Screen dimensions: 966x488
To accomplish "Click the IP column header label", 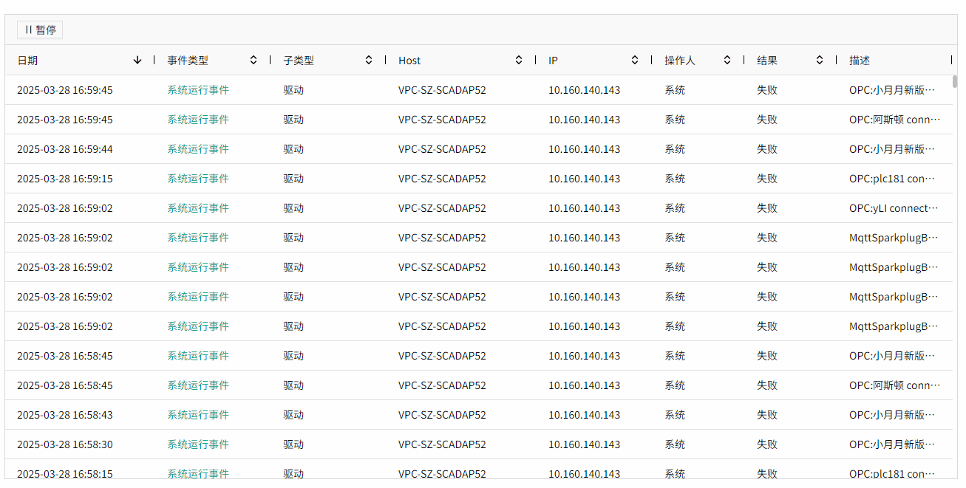I will (553, 61).
